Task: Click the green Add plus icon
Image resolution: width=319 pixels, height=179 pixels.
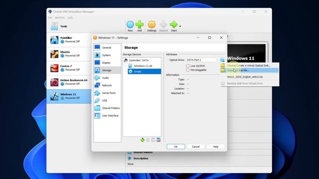Action: point(140,26)
